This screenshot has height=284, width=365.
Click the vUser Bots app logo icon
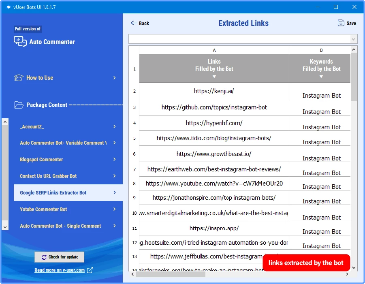[9, 7]
